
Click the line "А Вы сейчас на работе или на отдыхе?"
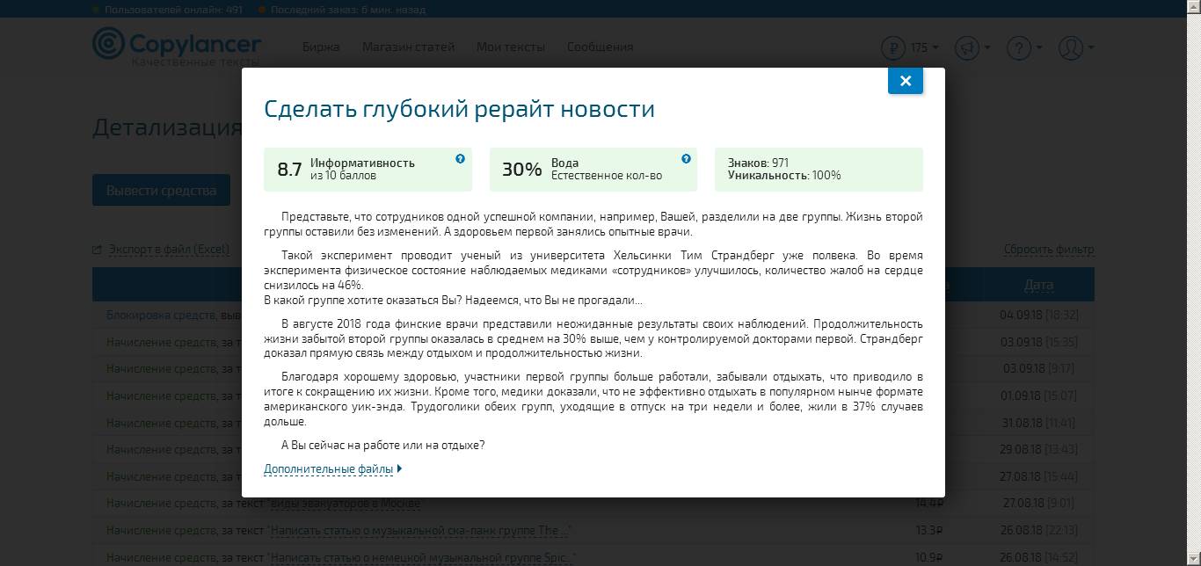(x=382, y=446)
